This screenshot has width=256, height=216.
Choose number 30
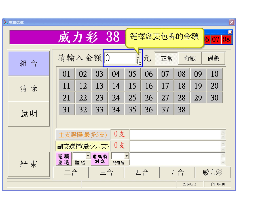point(215,98)
